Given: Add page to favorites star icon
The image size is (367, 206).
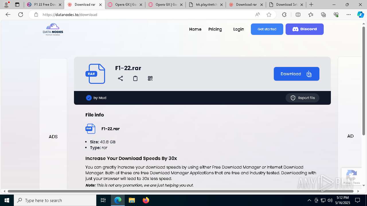Looking at the screenshot, I should (269, 15).
